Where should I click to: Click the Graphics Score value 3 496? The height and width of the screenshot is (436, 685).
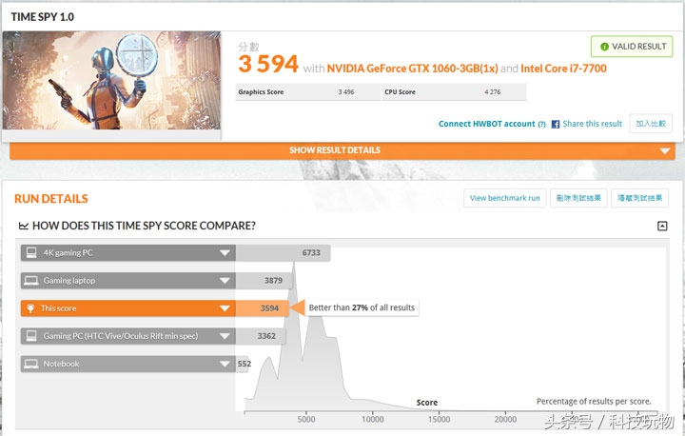pos(346,92)
